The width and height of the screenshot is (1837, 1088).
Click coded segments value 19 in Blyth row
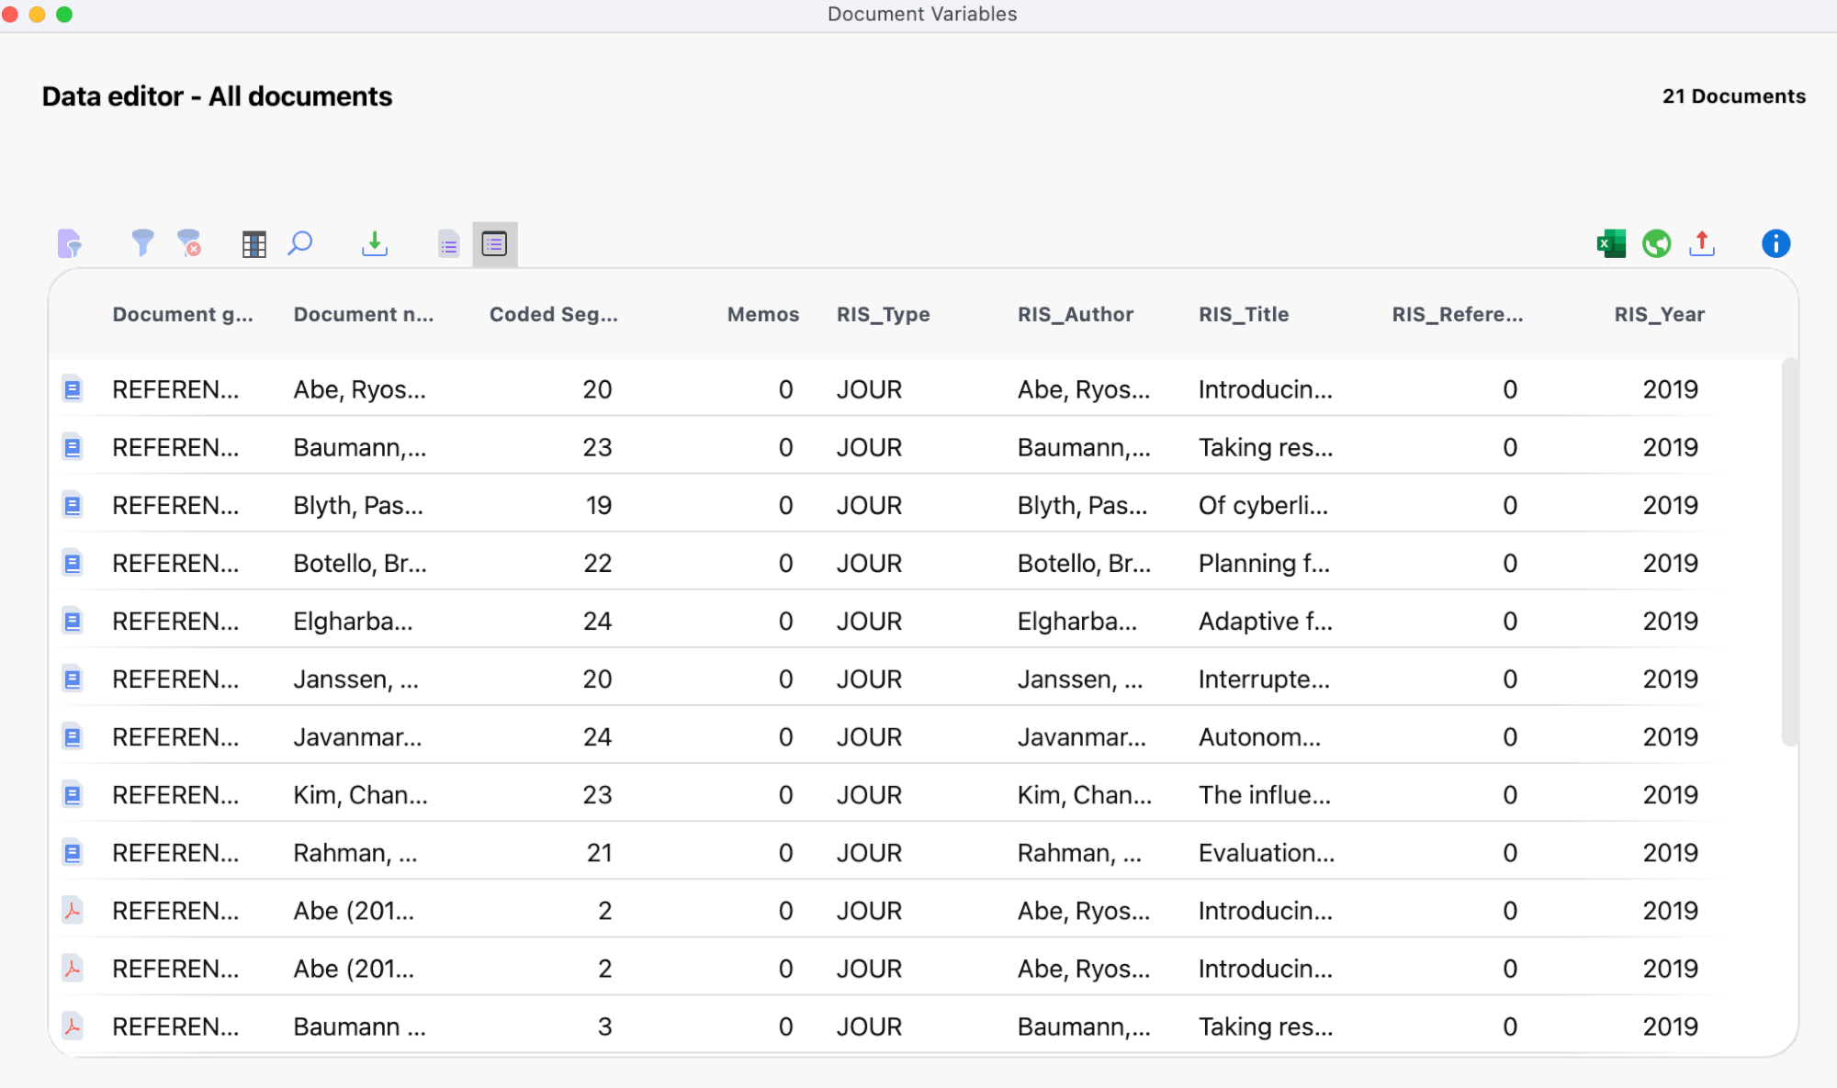599,505
